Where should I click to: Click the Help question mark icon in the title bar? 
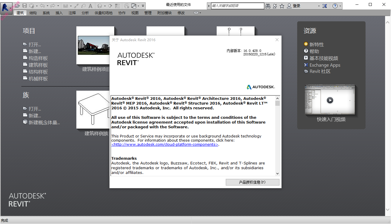335,6
